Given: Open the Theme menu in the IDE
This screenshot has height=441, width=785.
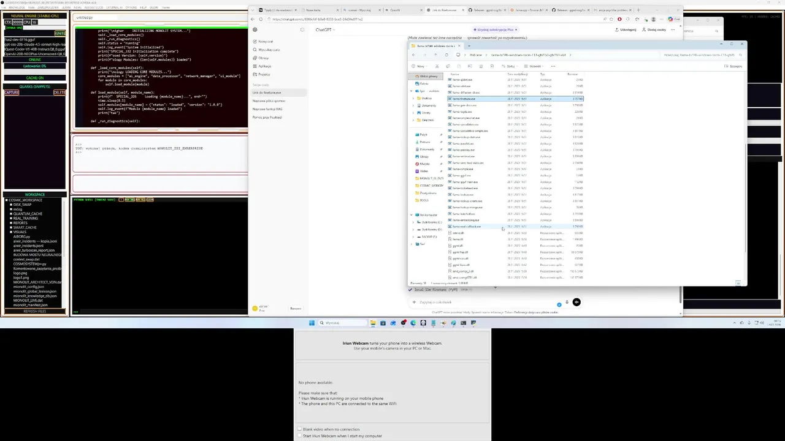Looking at the screenshot, I should click(x=166, y=7).
